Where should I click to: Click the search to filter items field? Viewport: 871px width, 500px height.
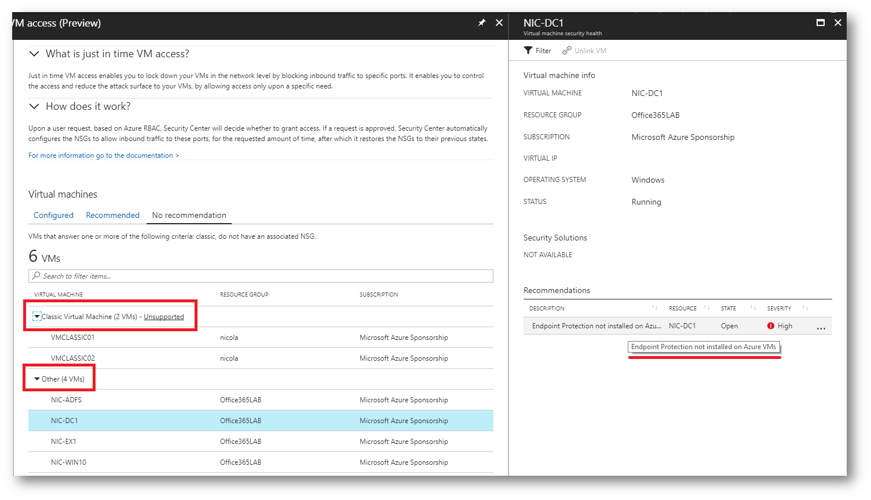click(x=261, y=276)
